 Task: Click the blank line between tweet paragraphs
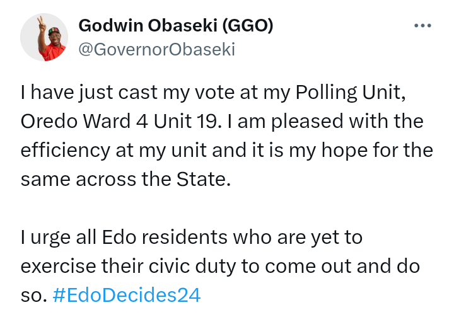[227, 209]
